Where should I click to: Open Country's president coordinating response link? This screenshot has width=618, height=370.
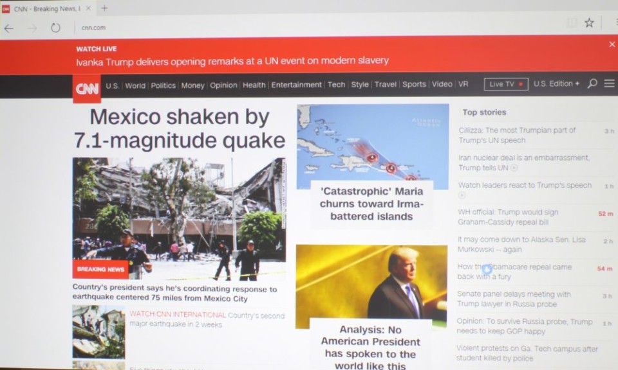(174, 294)
